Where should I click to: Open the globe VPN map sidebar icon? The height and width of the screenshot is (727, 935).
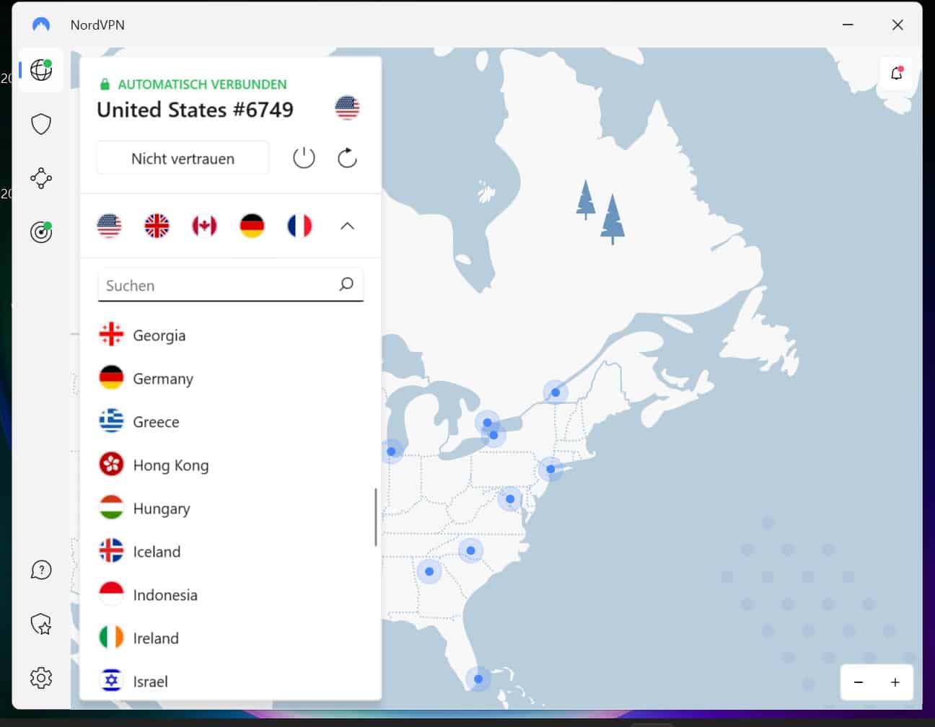pyautogui.click(x=41, y=70)
